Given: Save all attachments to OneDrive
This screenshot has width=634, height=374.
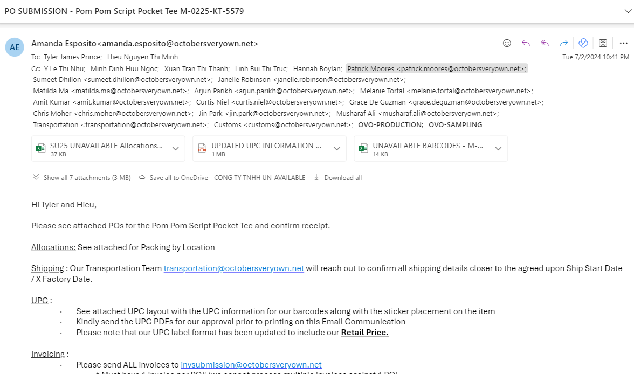Looking at the screenshot, I should 222,177.
